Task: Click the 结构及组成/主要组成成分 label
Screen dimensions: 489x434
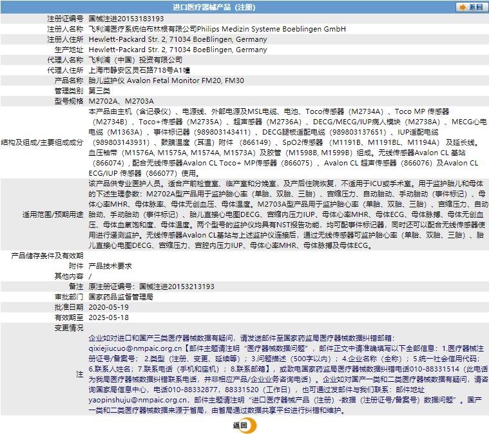Action: tap(42, 142)
